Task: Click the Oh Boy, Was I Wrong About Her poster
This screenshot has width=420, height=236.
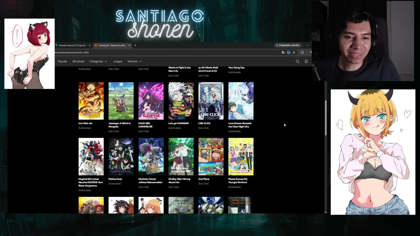Action: 181,157
